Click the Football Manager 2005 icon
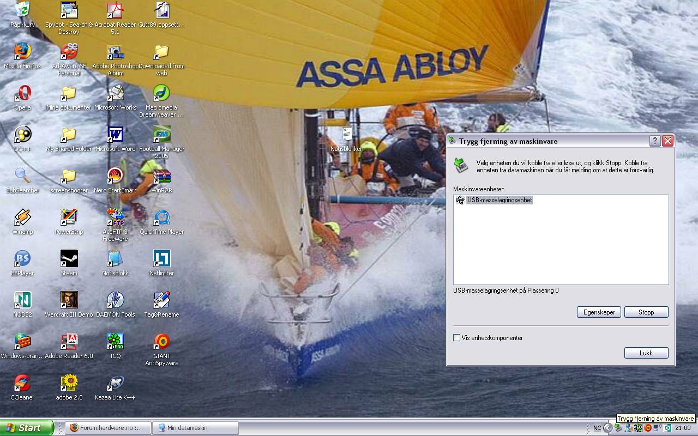 coord(161,135)
